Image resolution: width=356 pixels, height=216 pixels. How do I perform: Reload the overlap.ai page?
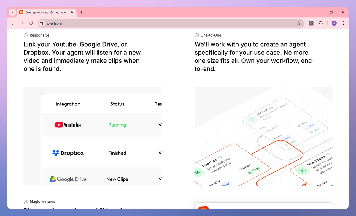31,23
